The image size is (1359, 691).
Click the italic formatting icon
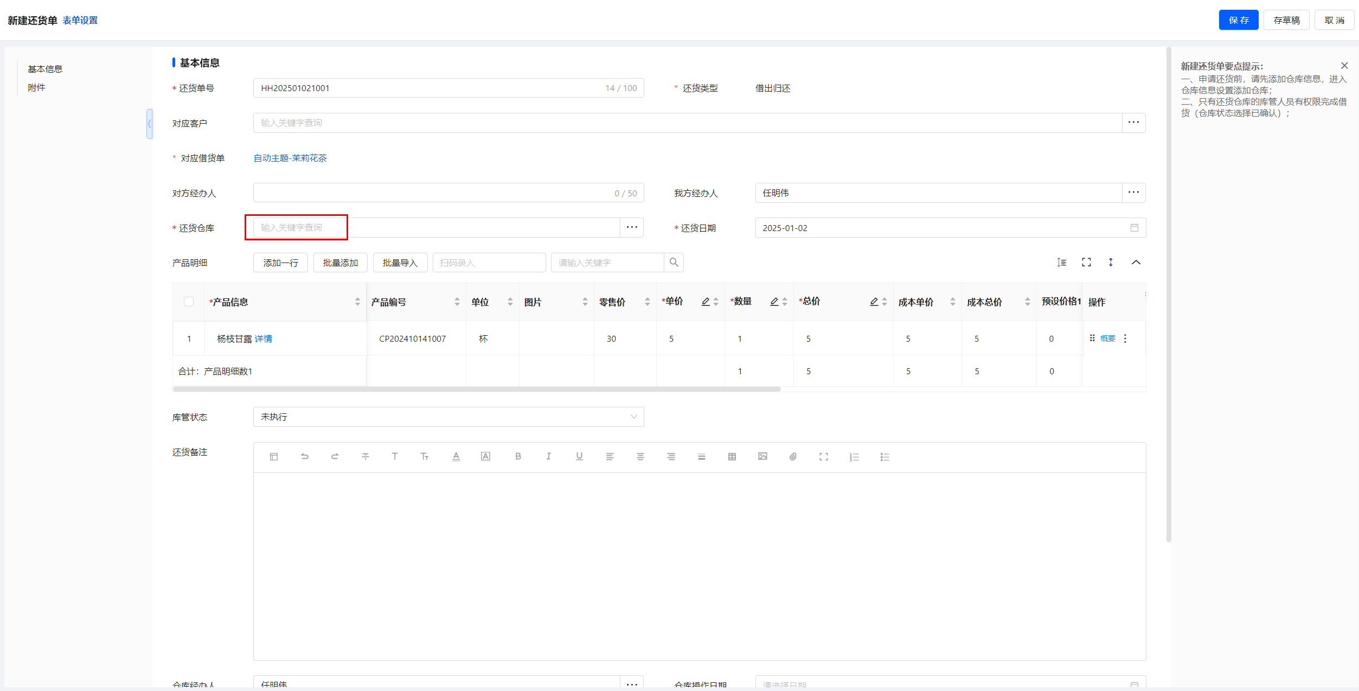548,457
